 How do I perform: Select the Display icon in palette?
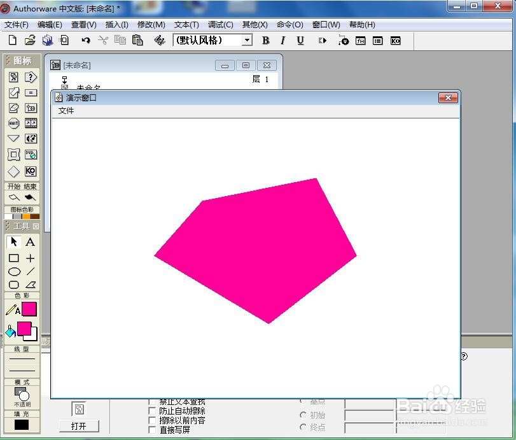click(13, 77)
